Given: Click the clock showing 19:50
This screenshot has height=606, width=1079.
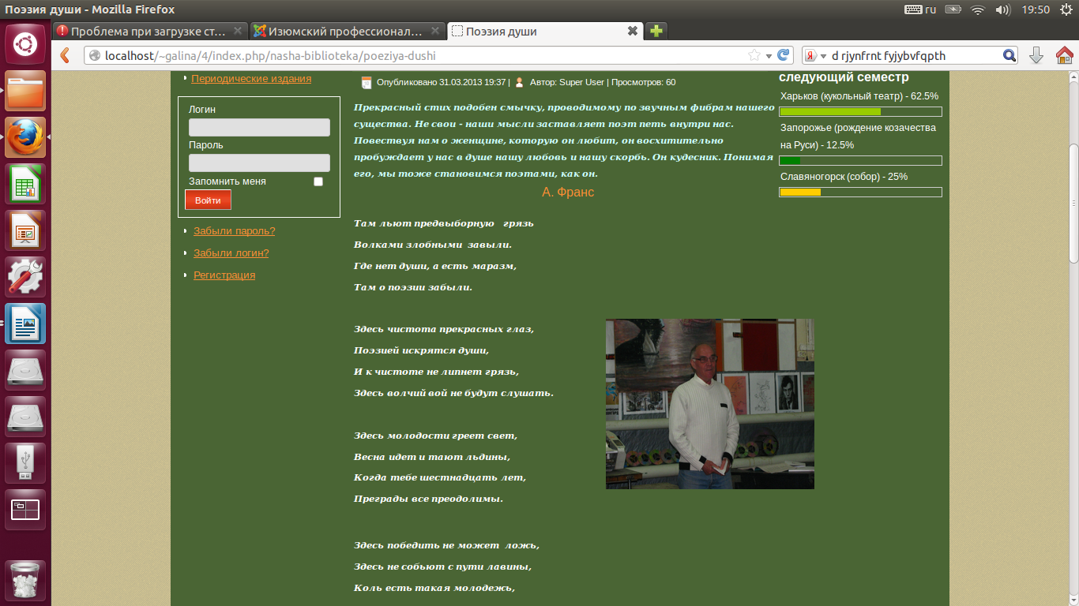Looking at the screenshot, I should 1036,9.
